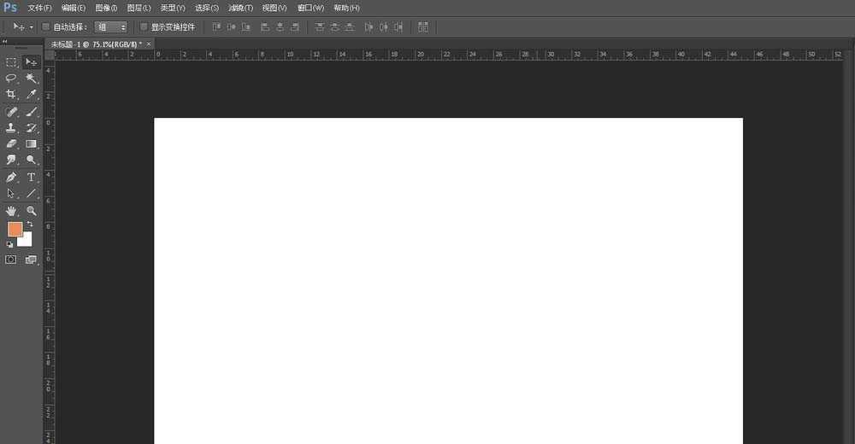Activate the Crop tool
The height and width of the screenshot is (444, 855).
pos(11,95)
